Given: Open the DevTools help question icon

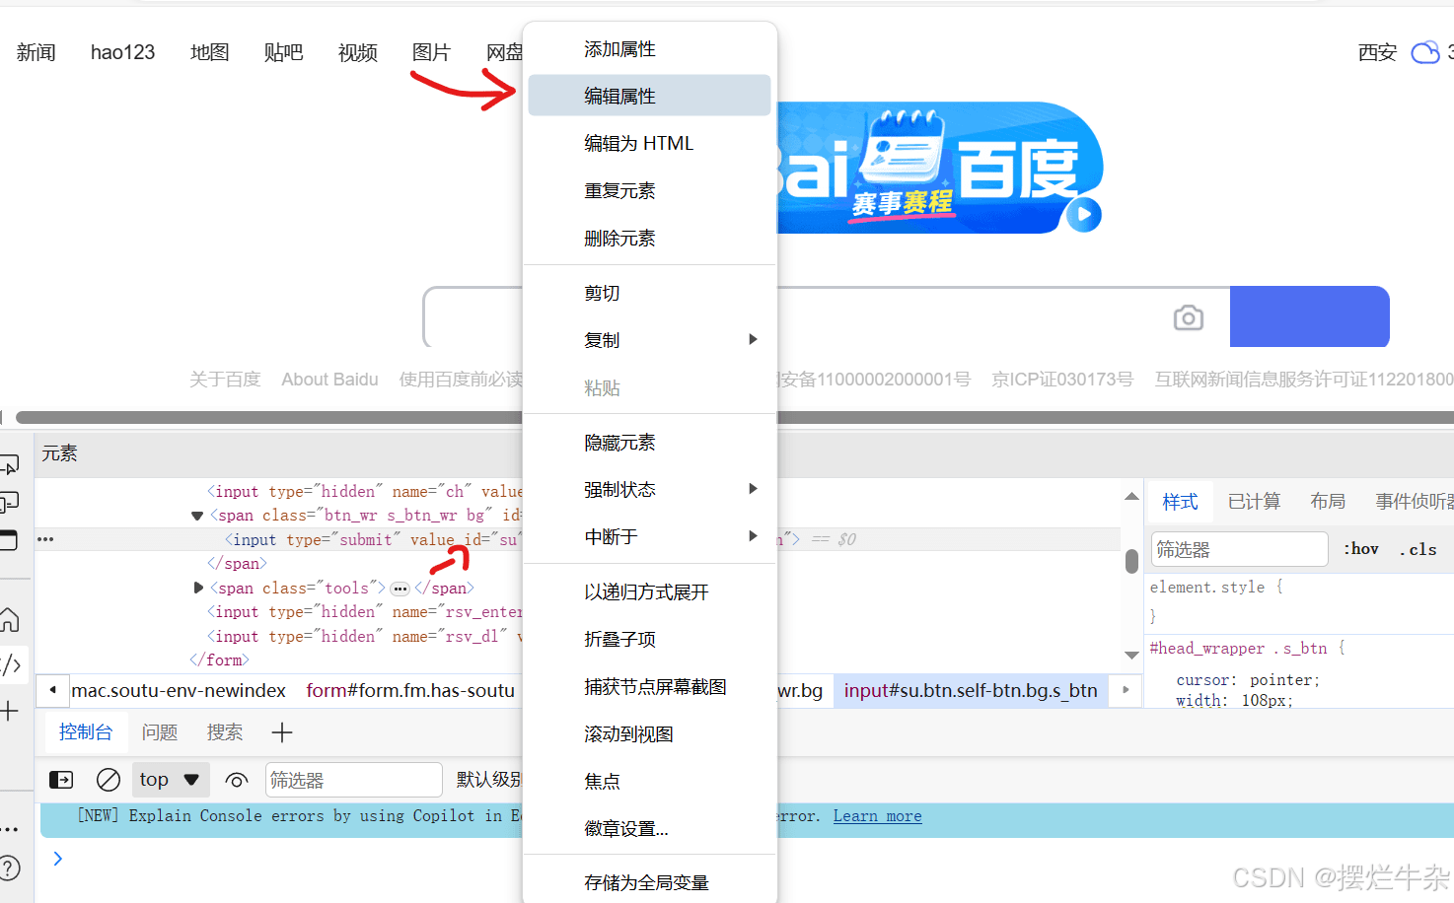Looking at the screenshot, I should pyautogui.click(x=9, y=869).
